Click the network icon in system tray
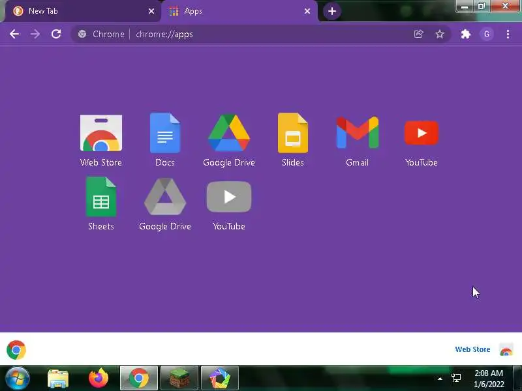Screen dimensions: 522x391 [456, 378]
